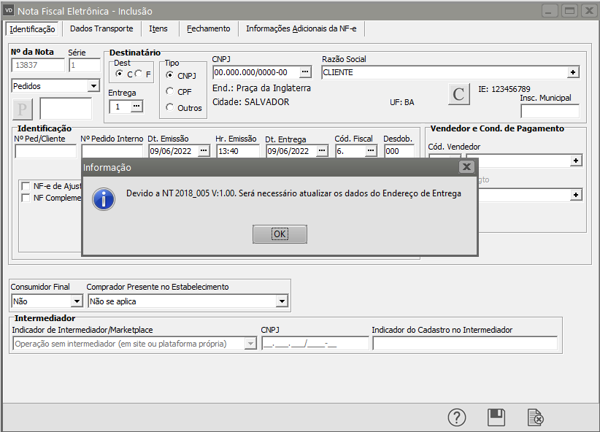Screen dimensions: 600x432
Task: Select destination F radio button
Action: [139, 74]
